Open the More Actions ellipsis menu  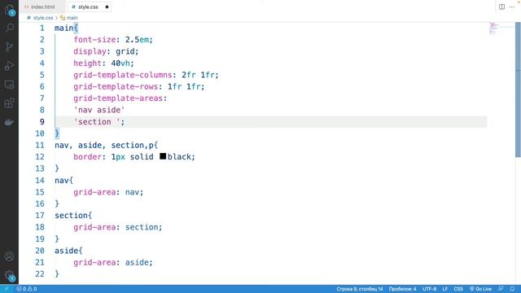512,7
